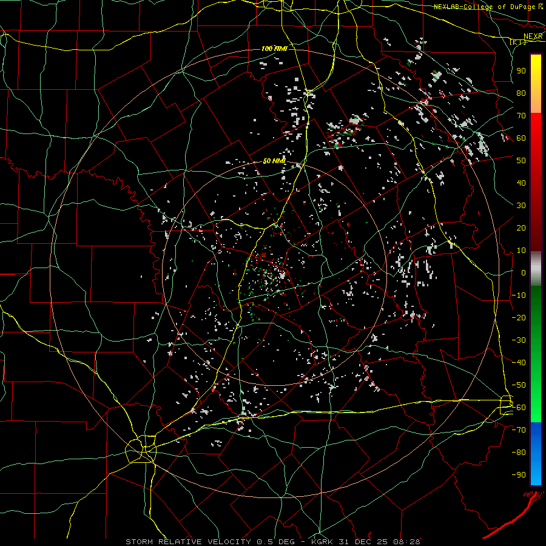Click the -30 value on the velocity scale

519,340
